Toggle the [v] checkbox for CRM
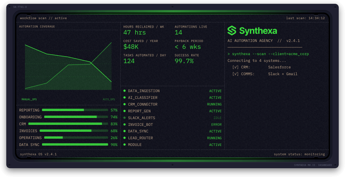Screen dimensions: 345x177 click(x=236, y=67)
